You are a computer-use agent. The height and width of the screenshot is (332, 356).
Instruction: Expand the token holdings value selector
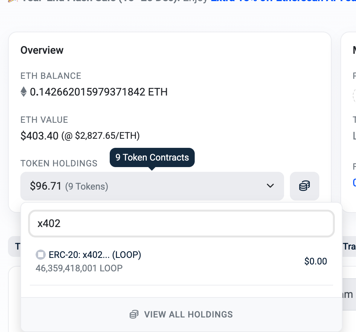[152, 186]
